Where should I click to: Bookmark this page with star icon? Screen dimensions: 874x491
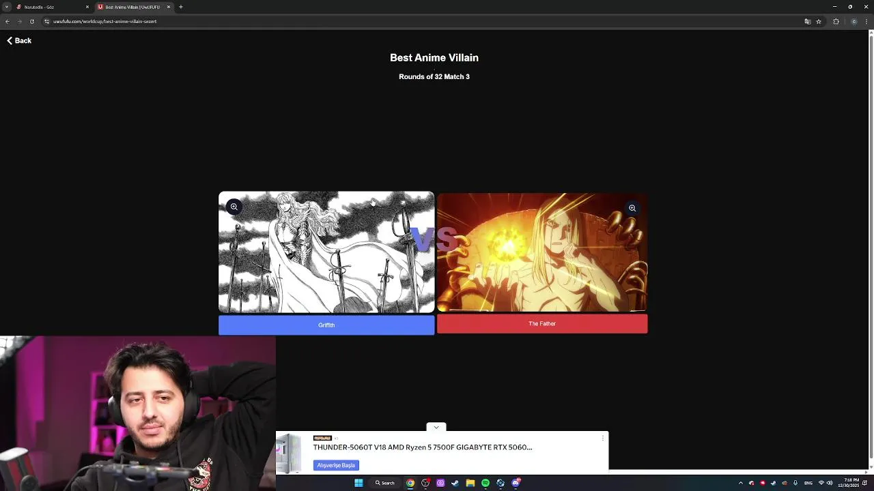click(819, 21)
